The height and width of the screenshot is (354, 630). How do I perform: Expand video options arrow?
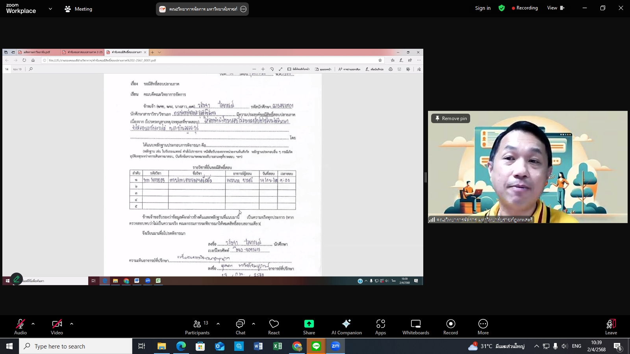click(x=72, y=324)
